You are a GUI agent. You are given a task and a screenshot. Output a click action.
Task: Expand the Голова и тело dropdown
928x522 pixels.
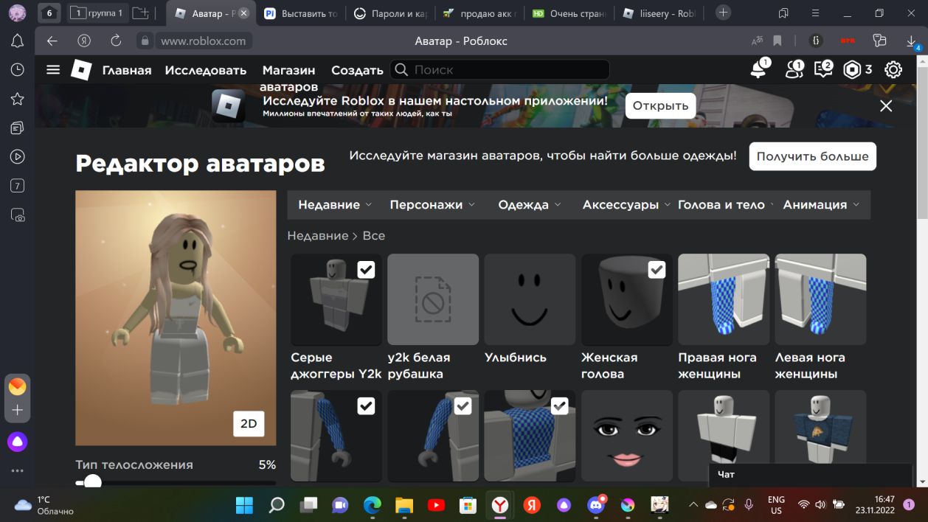click(x=726, y=205)
